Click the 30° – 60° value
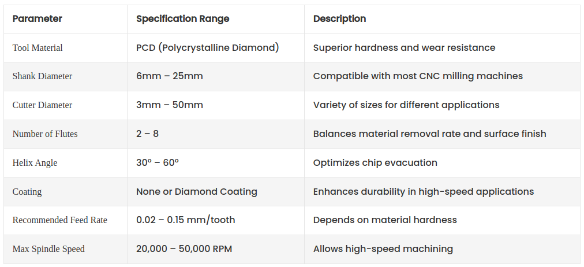 coord(158,163)
